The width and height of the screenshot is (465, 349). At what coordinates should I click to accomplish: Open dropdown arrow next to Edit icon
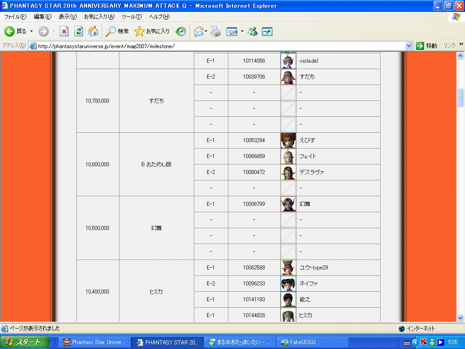click(x=242, y=31)
